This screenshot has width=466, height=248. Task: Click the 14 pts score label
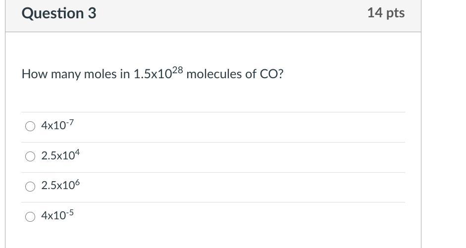[386, 13]
